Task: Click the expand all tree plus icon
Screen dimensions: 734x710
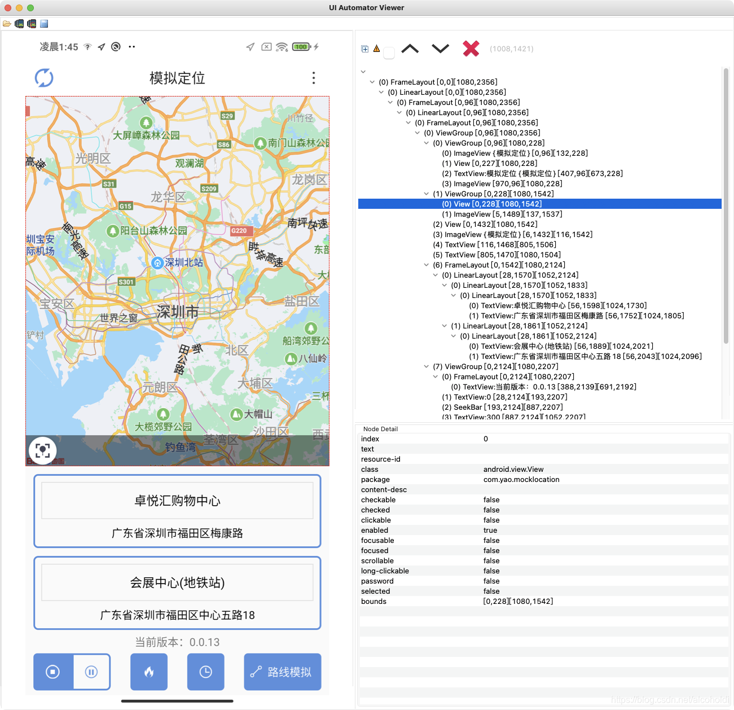Action: tap(365, 49)
